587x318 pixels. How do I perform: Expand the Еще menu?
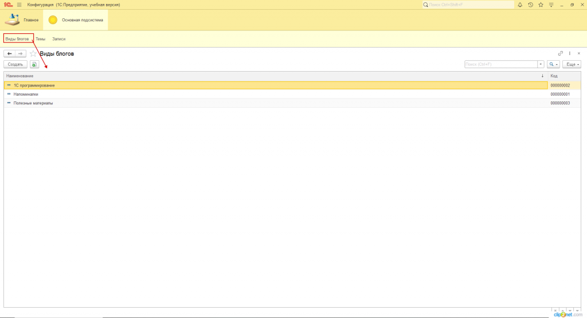click(572, 64)
